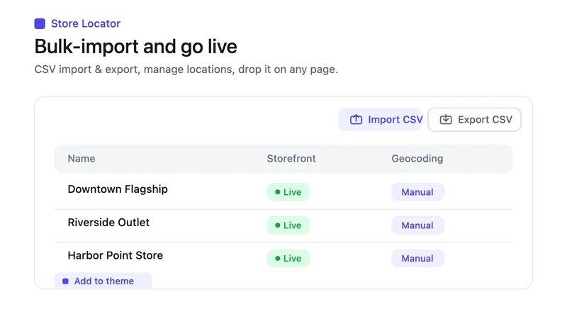Sort by the Name column header
Image resolution: width=567 pixels, height=319 pixels.
82,158
